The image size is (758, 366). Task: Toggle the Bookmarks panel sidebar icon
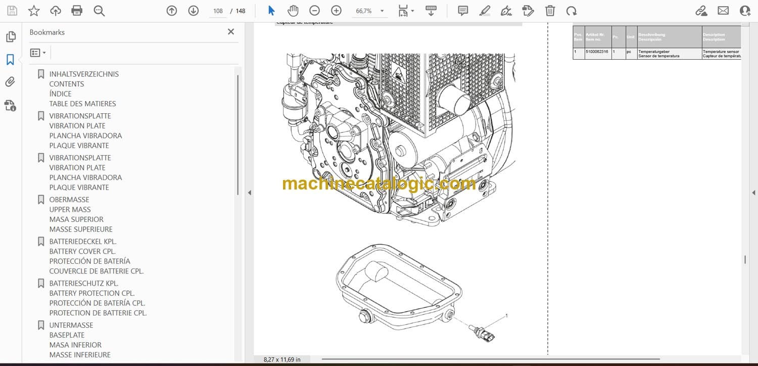pos(10,60)
